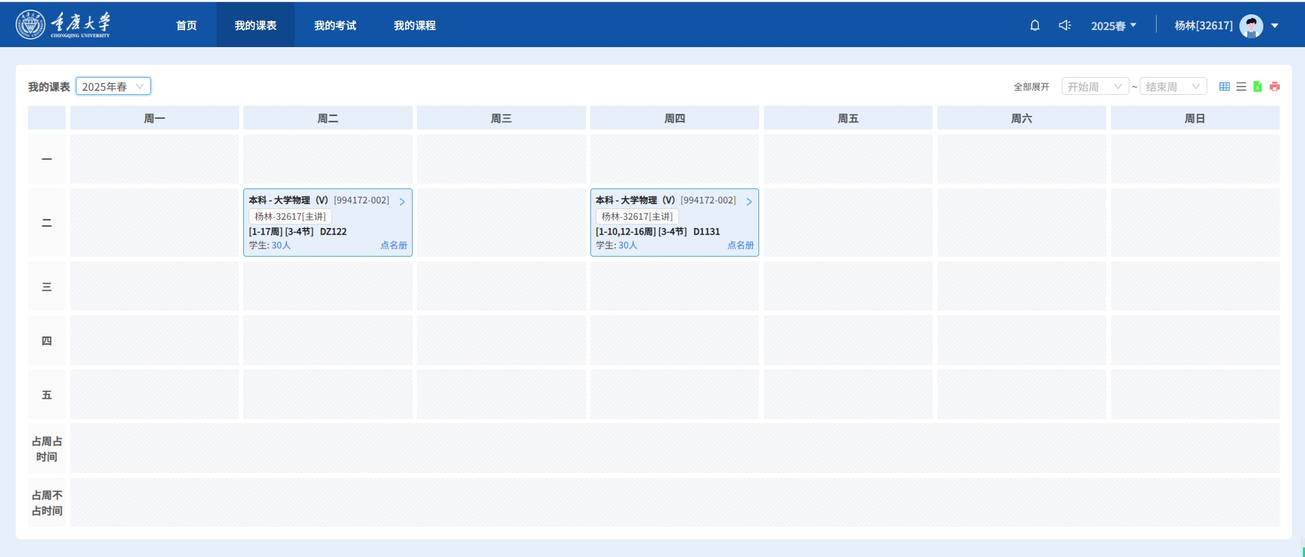
Task: Click the Chongqing University logo
Action: [x=63, y=25]
